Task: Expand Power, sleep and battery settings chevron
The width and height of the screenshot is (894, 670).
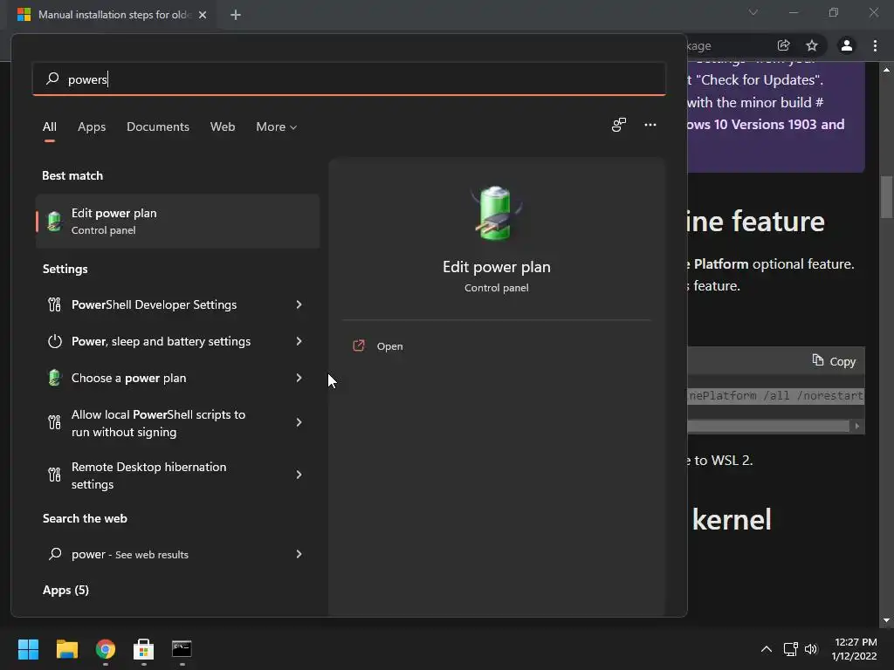Action: click(299, 341)
